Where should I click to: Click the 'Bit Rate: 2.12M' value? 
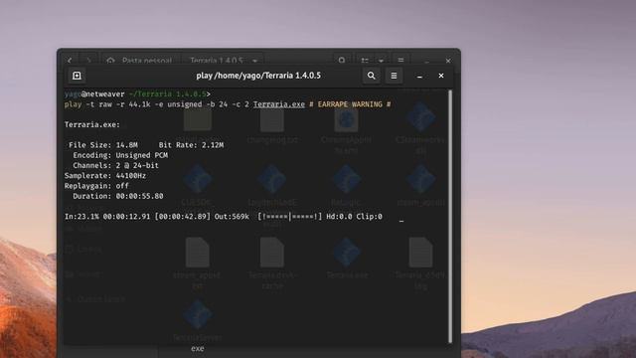[191, 145]
